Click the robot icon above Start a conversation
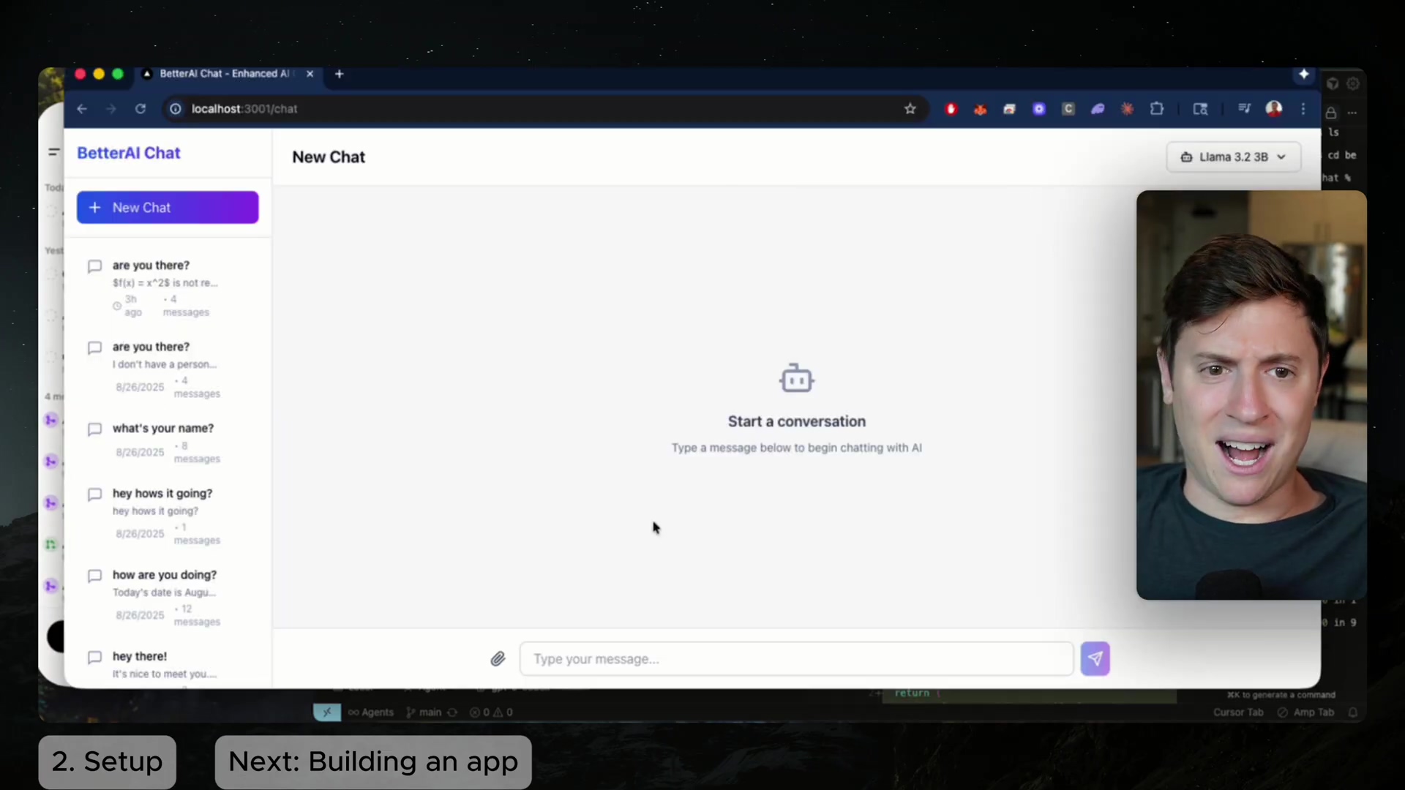 click(x=797, y=378)
